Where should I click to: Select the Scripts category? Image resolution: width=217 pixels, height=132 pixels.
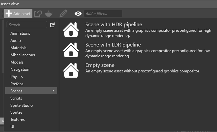(16, 98)
